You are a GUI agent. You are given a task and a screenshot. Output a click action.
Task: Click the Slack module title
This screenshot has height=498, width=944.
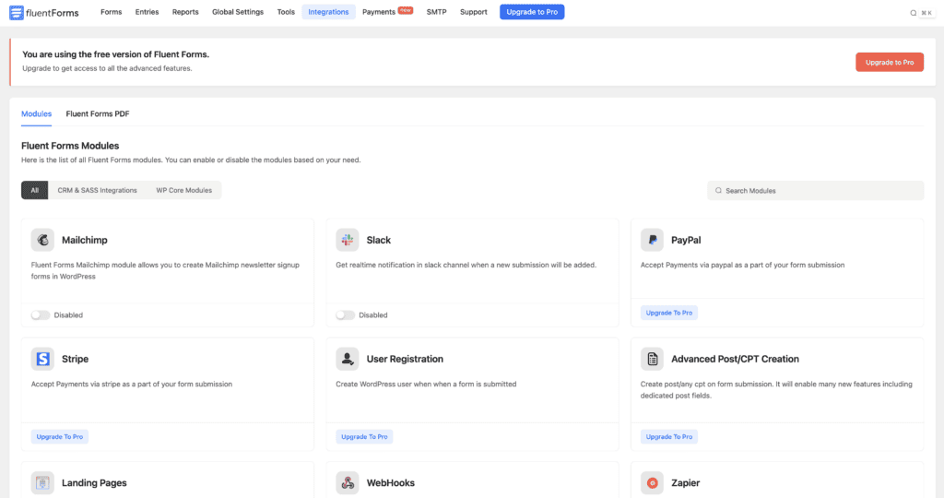[379, 240]
